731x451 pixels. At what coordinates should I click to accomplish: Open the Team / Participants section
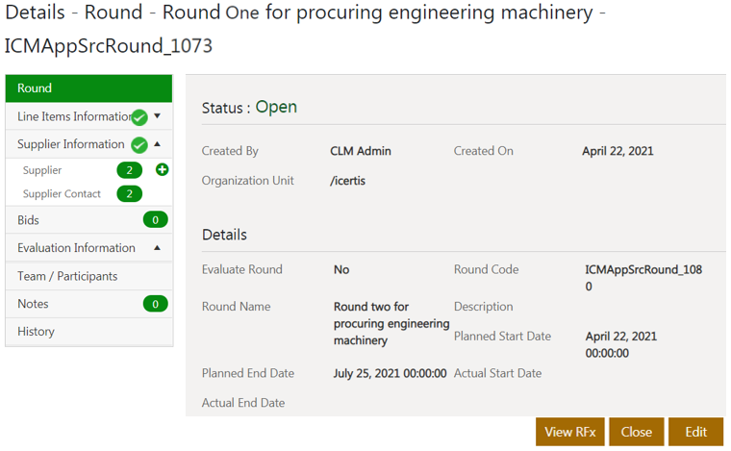[x=67, y=276]
